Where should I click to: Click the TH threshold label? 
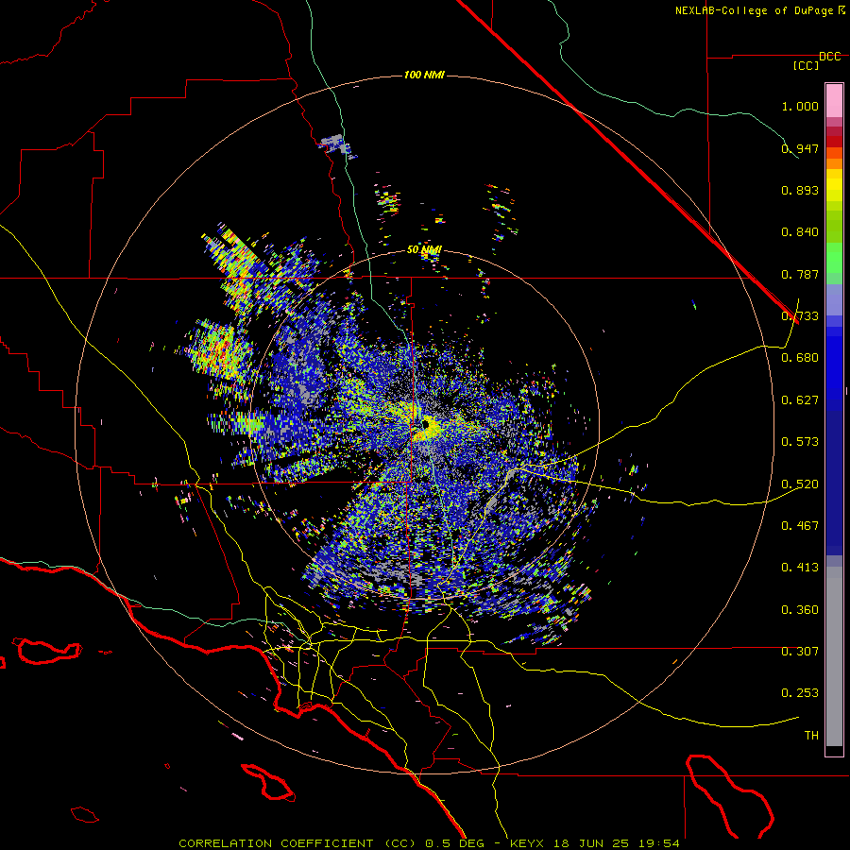[811, 736]
